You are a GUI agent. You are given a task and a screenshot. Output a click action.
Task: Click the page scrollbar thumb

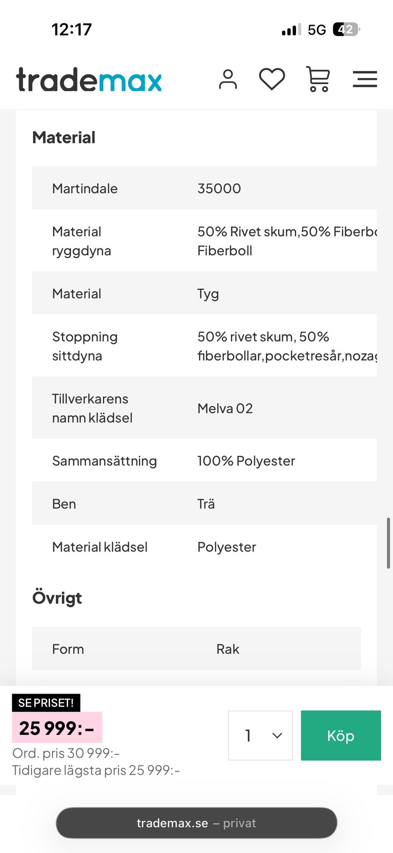[x=388, y=543]
